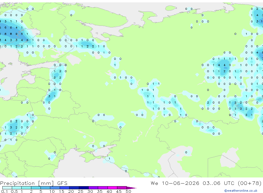Click the '(00+78)' forecast offset text
The width and height of the screenshot is (263, 193).
point(250,183)
